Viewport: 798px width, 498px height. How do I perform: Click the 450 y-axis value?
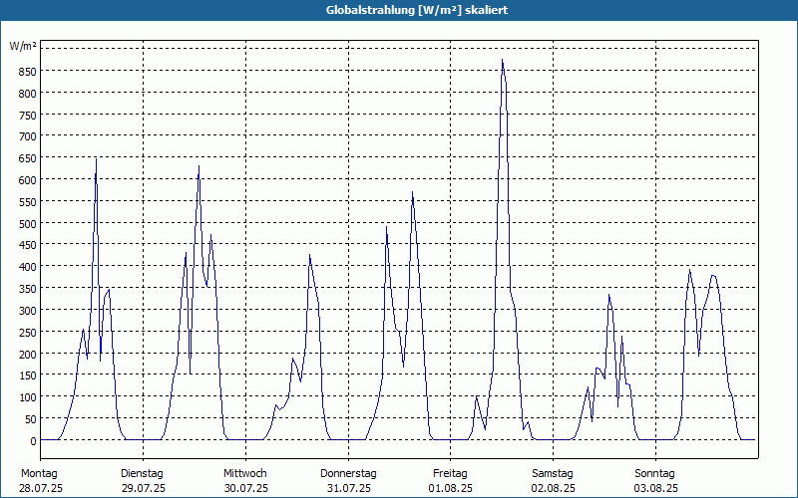pyautogui.click(x=28, y=245)
